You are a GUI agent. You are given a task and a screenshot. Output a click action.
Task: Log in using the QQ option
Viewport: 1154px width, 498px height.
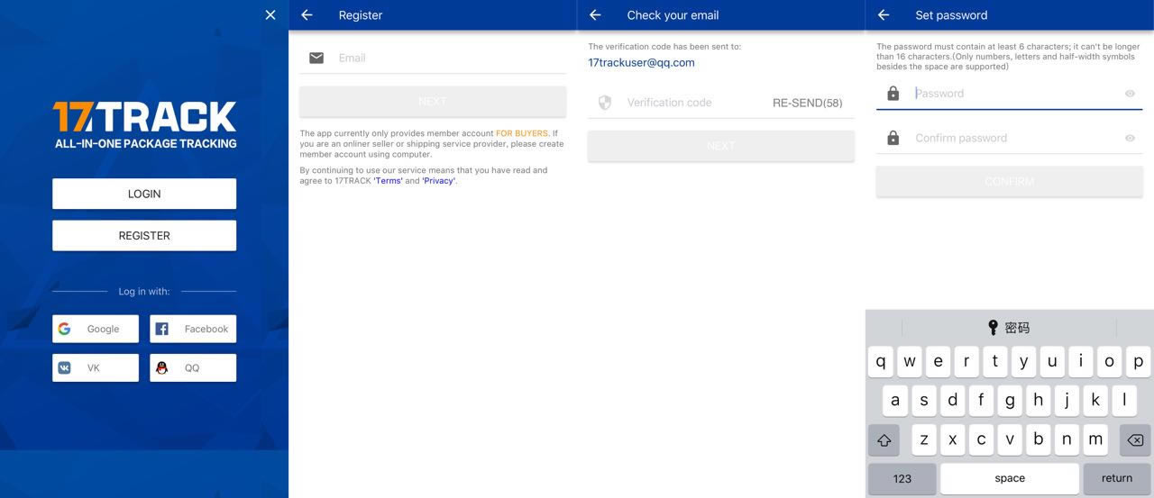tap(193, 367)
